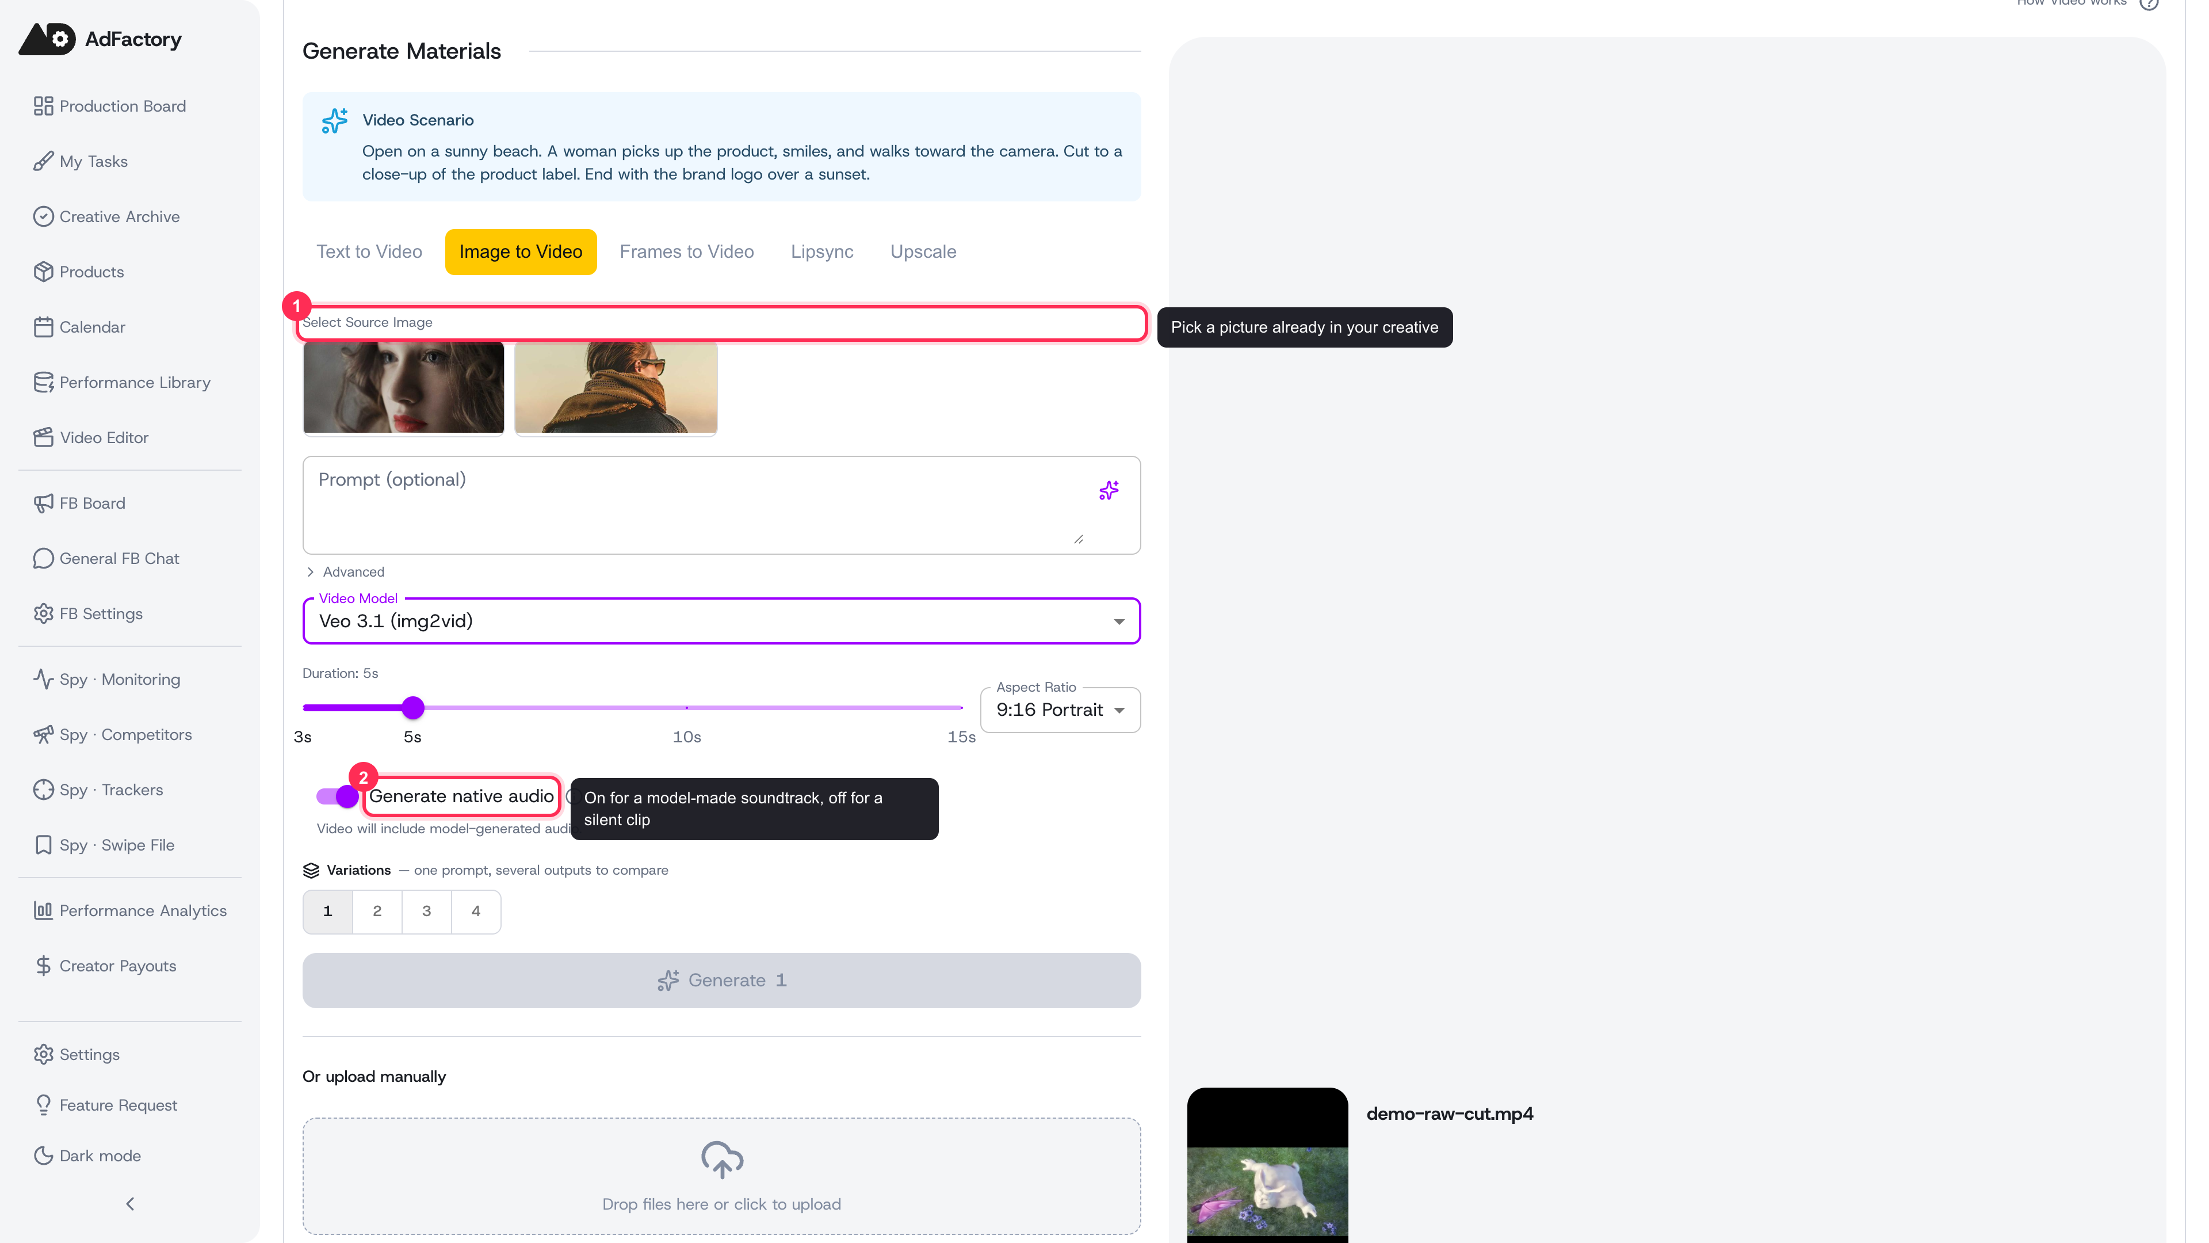The height and width of the screenshot is (1243, 2209).
Task: Select 1 variation
Action: click(327, 911)
